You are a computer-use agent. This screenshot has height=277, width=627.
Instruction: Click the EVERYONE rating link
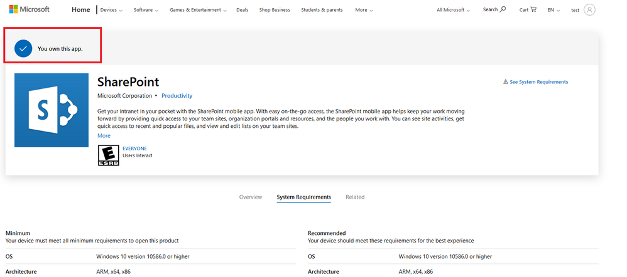point(134,149)
